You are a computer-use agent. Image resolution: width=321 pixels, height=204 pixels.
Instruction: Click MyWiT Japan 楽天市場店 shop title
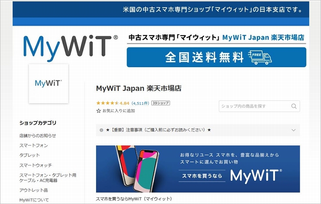(139, 88)
